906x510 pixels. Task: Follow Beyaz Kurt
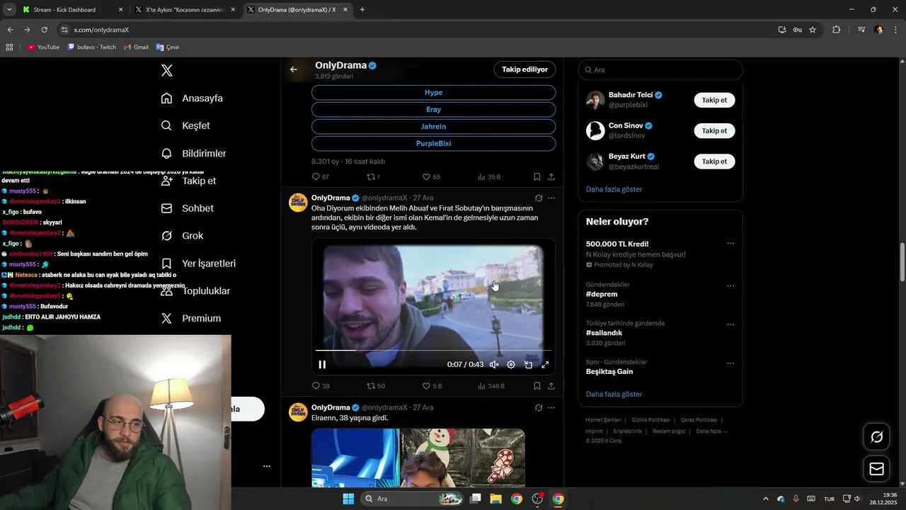pos(714,161)
